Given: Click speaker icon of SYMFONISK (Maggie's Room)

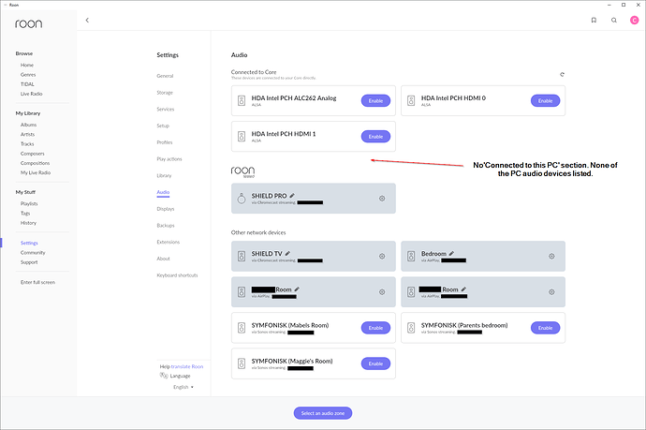Looking at the screenshot, I should click(x=242, y=363).
